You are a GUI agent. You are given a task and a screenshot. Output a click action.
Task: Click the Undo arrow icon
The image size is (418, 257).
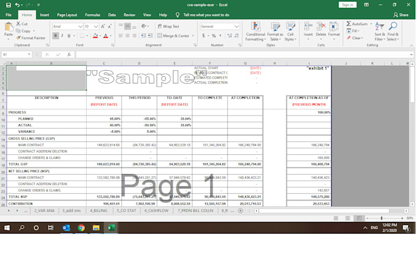click(18, 5)
